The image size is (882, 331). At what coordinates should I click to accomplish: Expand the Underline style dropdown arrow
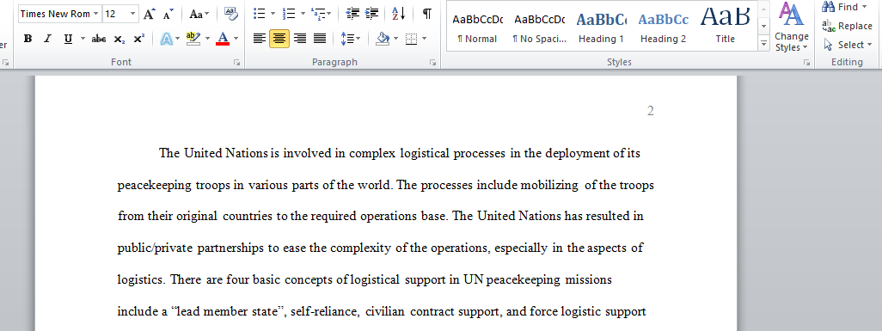83,39
